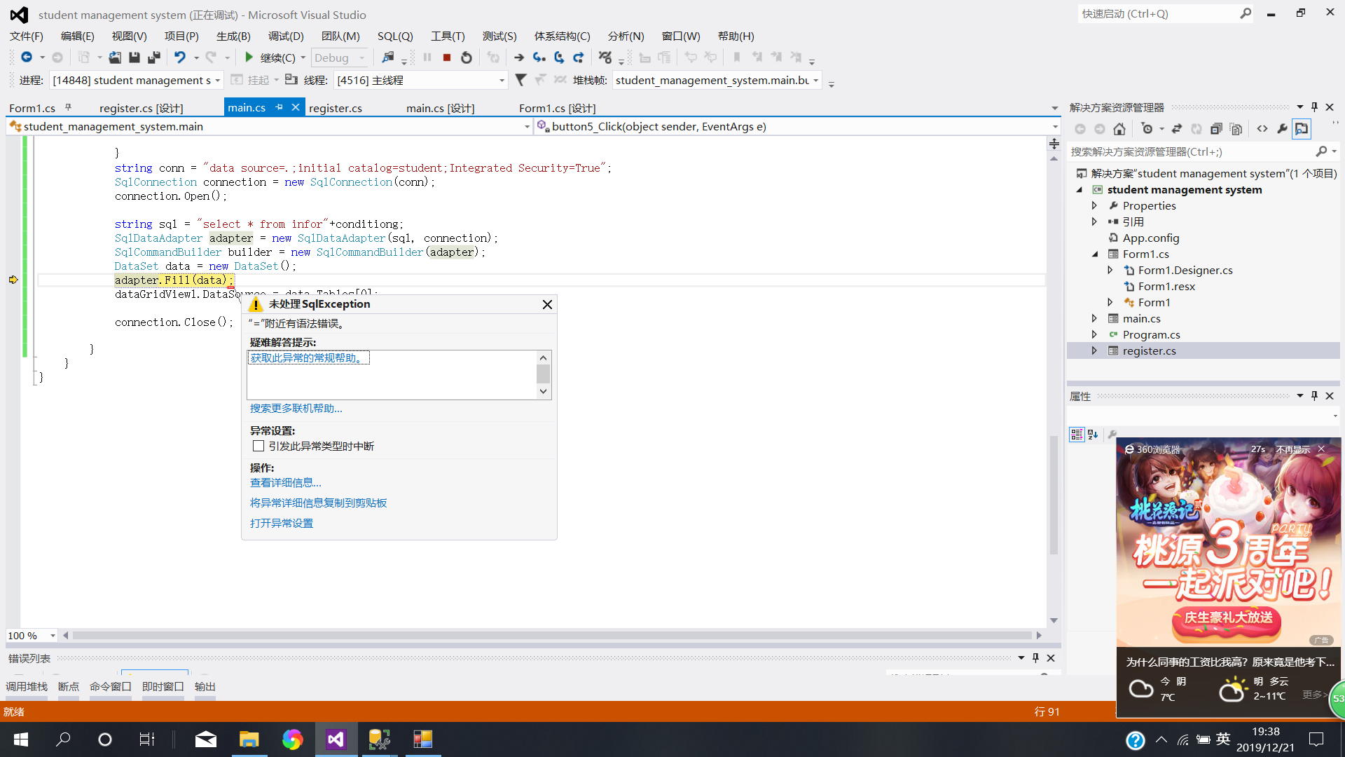Toggle pin on the Form1.cs tab
Screen dimensions: 1345x757
tap(68, 107)
